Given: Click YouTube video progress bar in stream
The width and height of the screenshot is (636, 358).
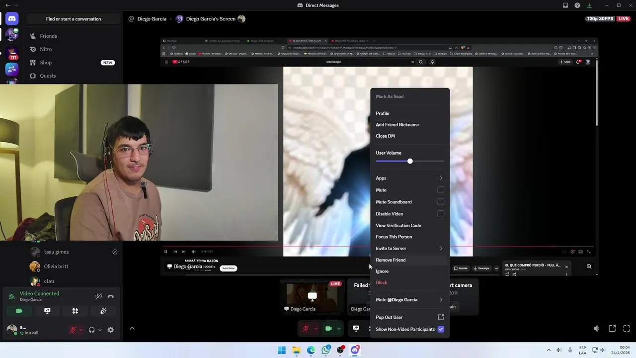Looking at the screenshot, I should (x=378, y=246).
